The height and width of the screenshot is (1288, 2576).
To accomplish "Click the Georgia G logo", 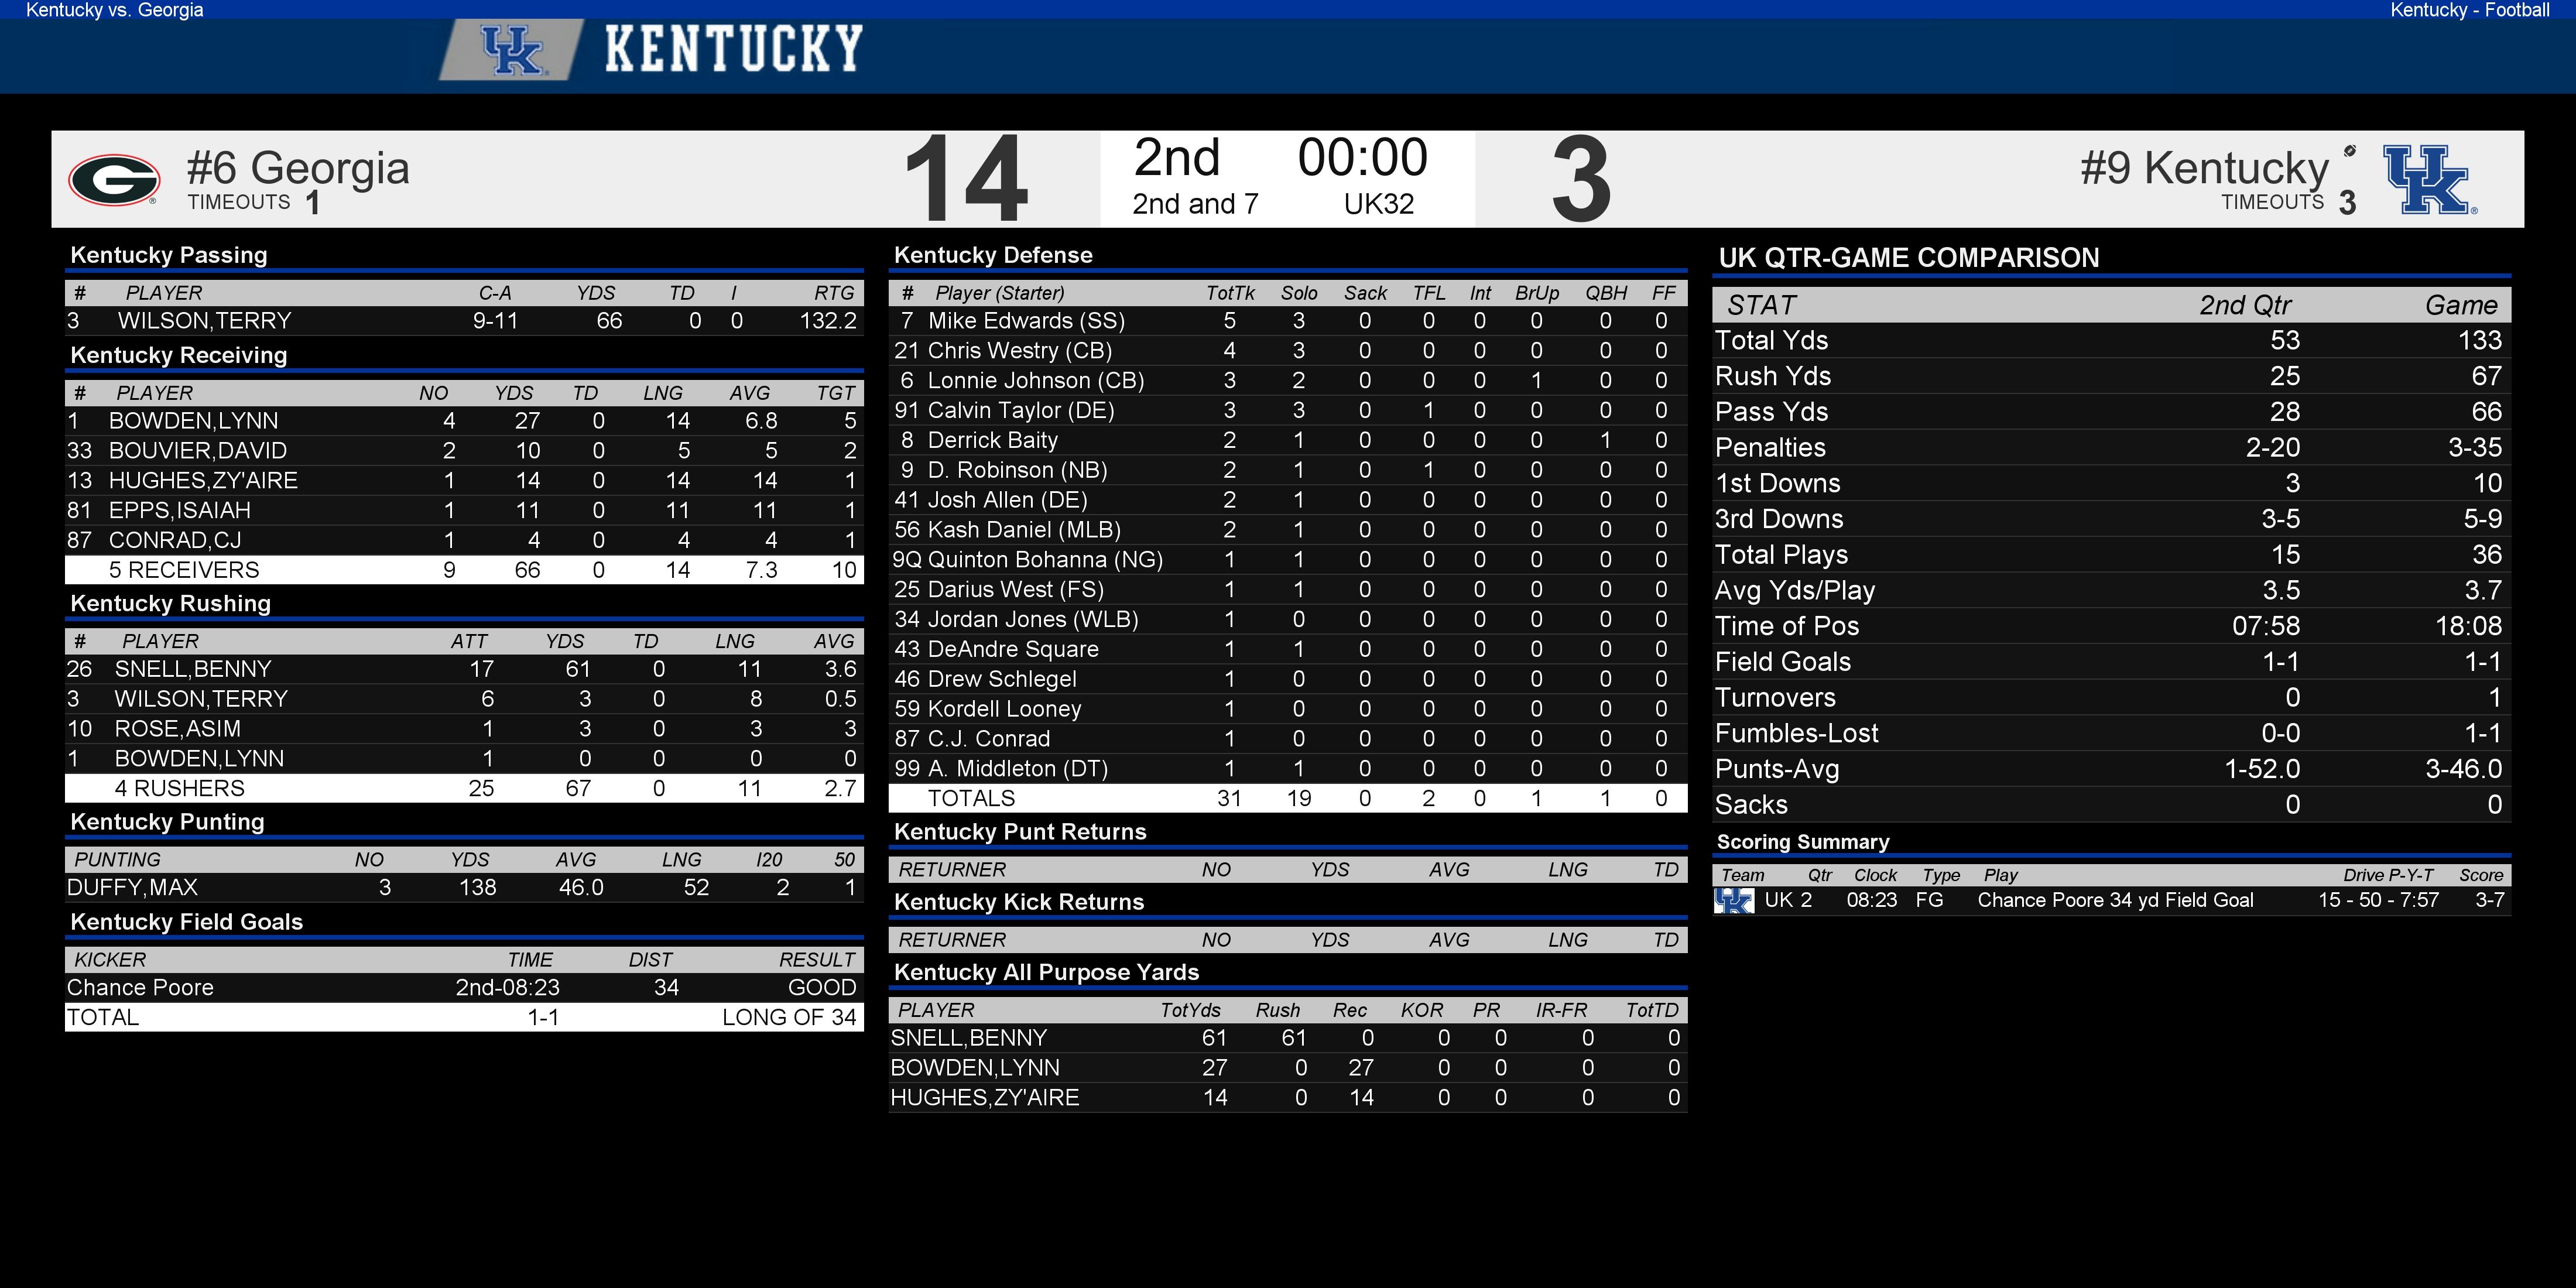I will pos(114,180).
